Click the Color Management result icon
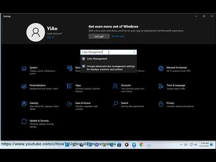This screenshot has width=216, height=162. coord(84,58)
